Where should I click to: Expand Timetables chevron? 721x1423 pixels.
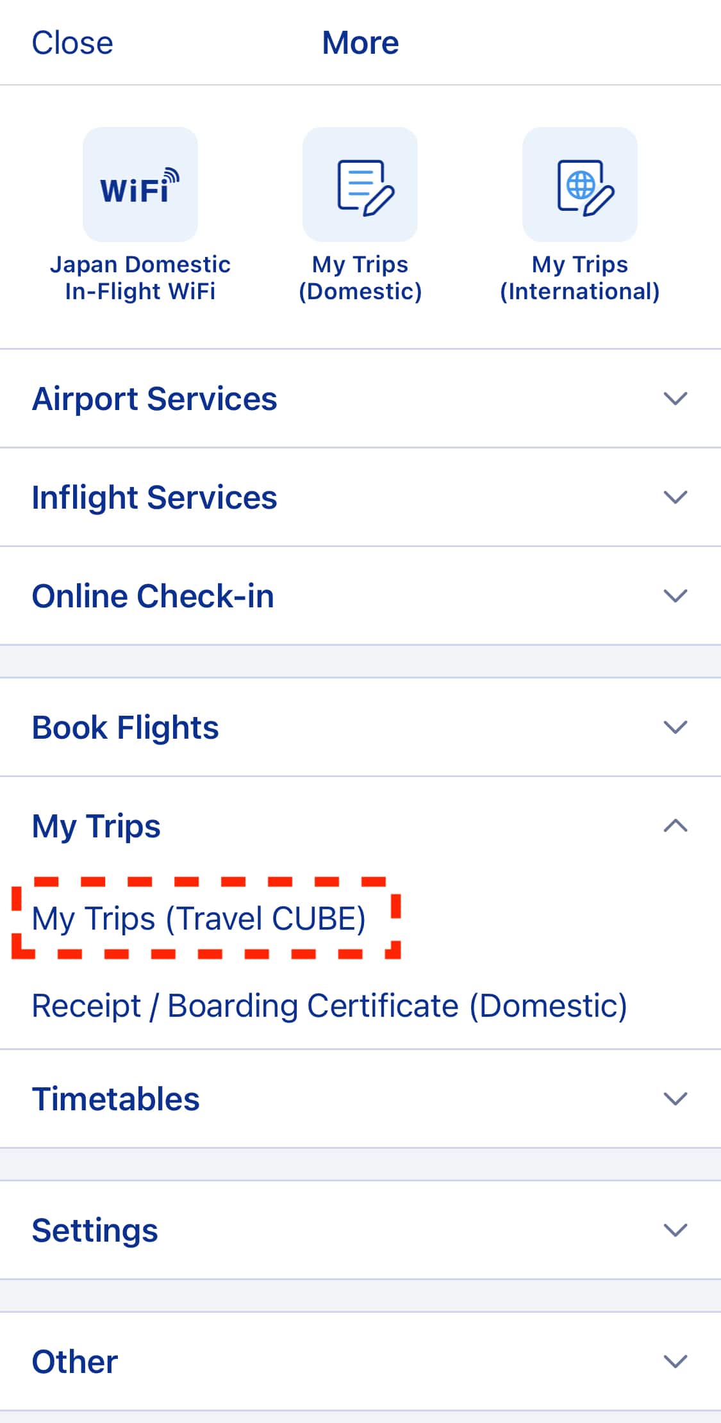pos(675,1099)
